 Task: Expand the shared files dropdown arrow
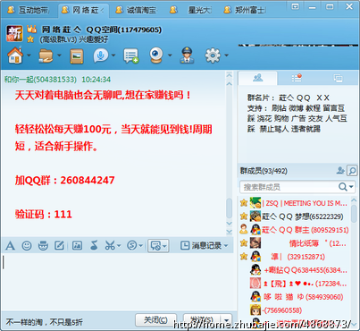point(59,55)
